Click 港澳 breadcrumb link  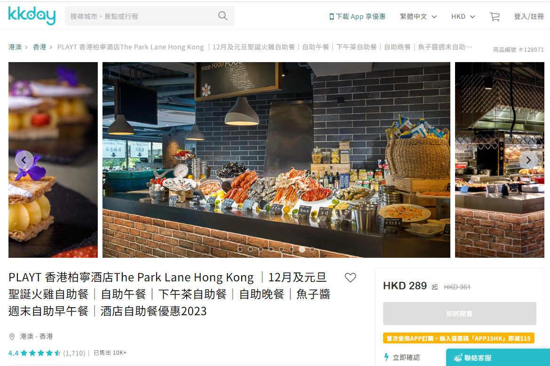pos(15,47)
